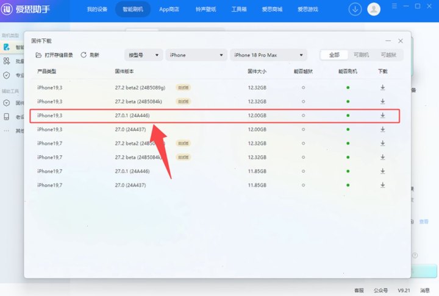Viewport: 439px width, 296px height.
Task: Click 刷新 refresh button text
Action: click(95, 55)
